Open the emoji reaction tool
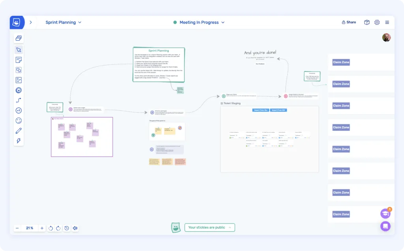 19,121
